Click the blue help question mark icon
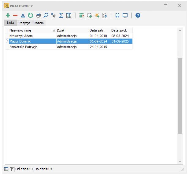189x176 pixels. click(x=138, y=15)
